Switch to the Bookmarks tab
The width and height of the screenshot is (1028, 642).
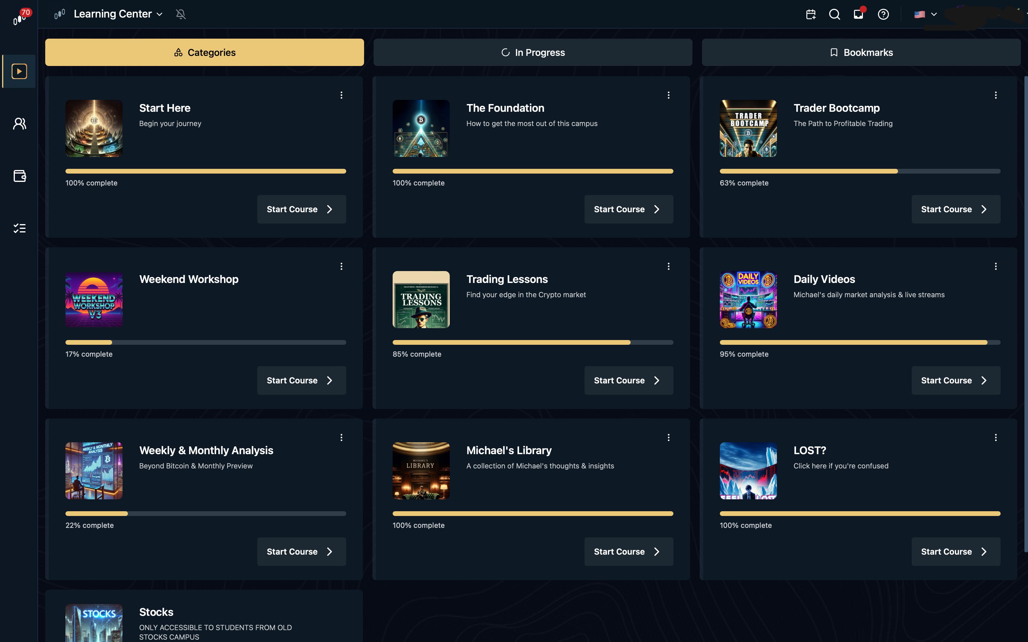pos(861,52)
